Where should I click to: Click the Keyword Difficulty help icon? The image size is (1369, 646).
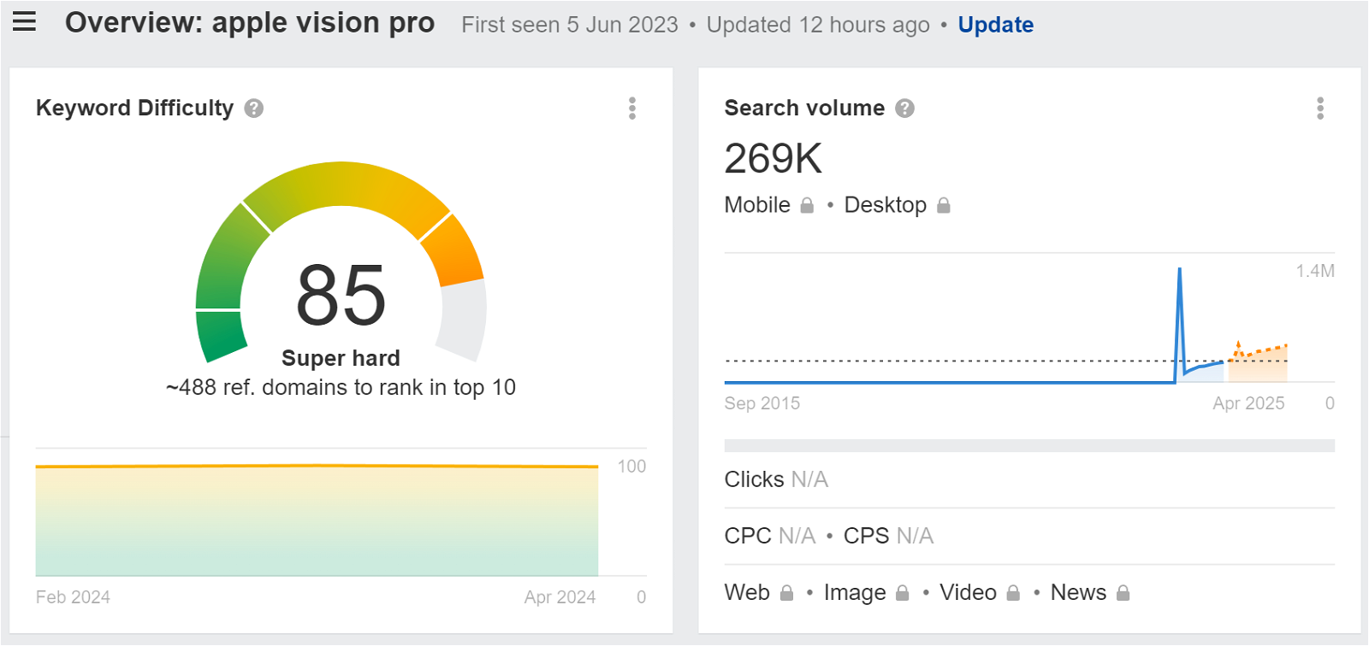(253, 109)
